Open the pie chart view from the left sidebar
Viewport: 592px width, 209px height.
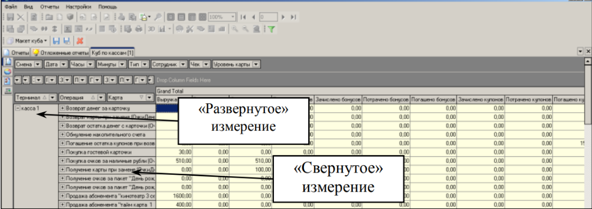tap(8, 71)
